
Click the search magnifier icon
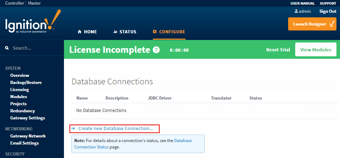click(7, 48)
